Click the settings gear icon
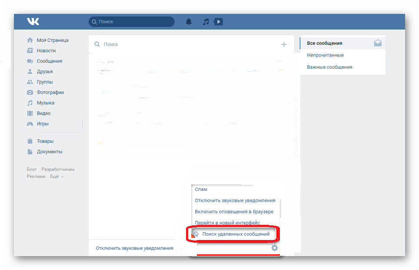 (x=274, y=248)
